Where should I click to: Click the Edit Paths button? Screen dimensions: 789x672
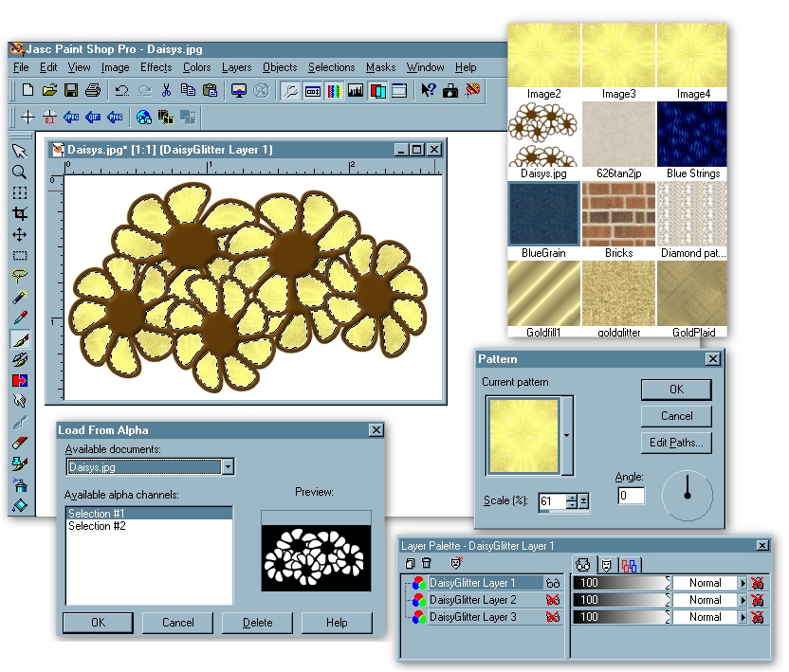(x=676, y=443)
